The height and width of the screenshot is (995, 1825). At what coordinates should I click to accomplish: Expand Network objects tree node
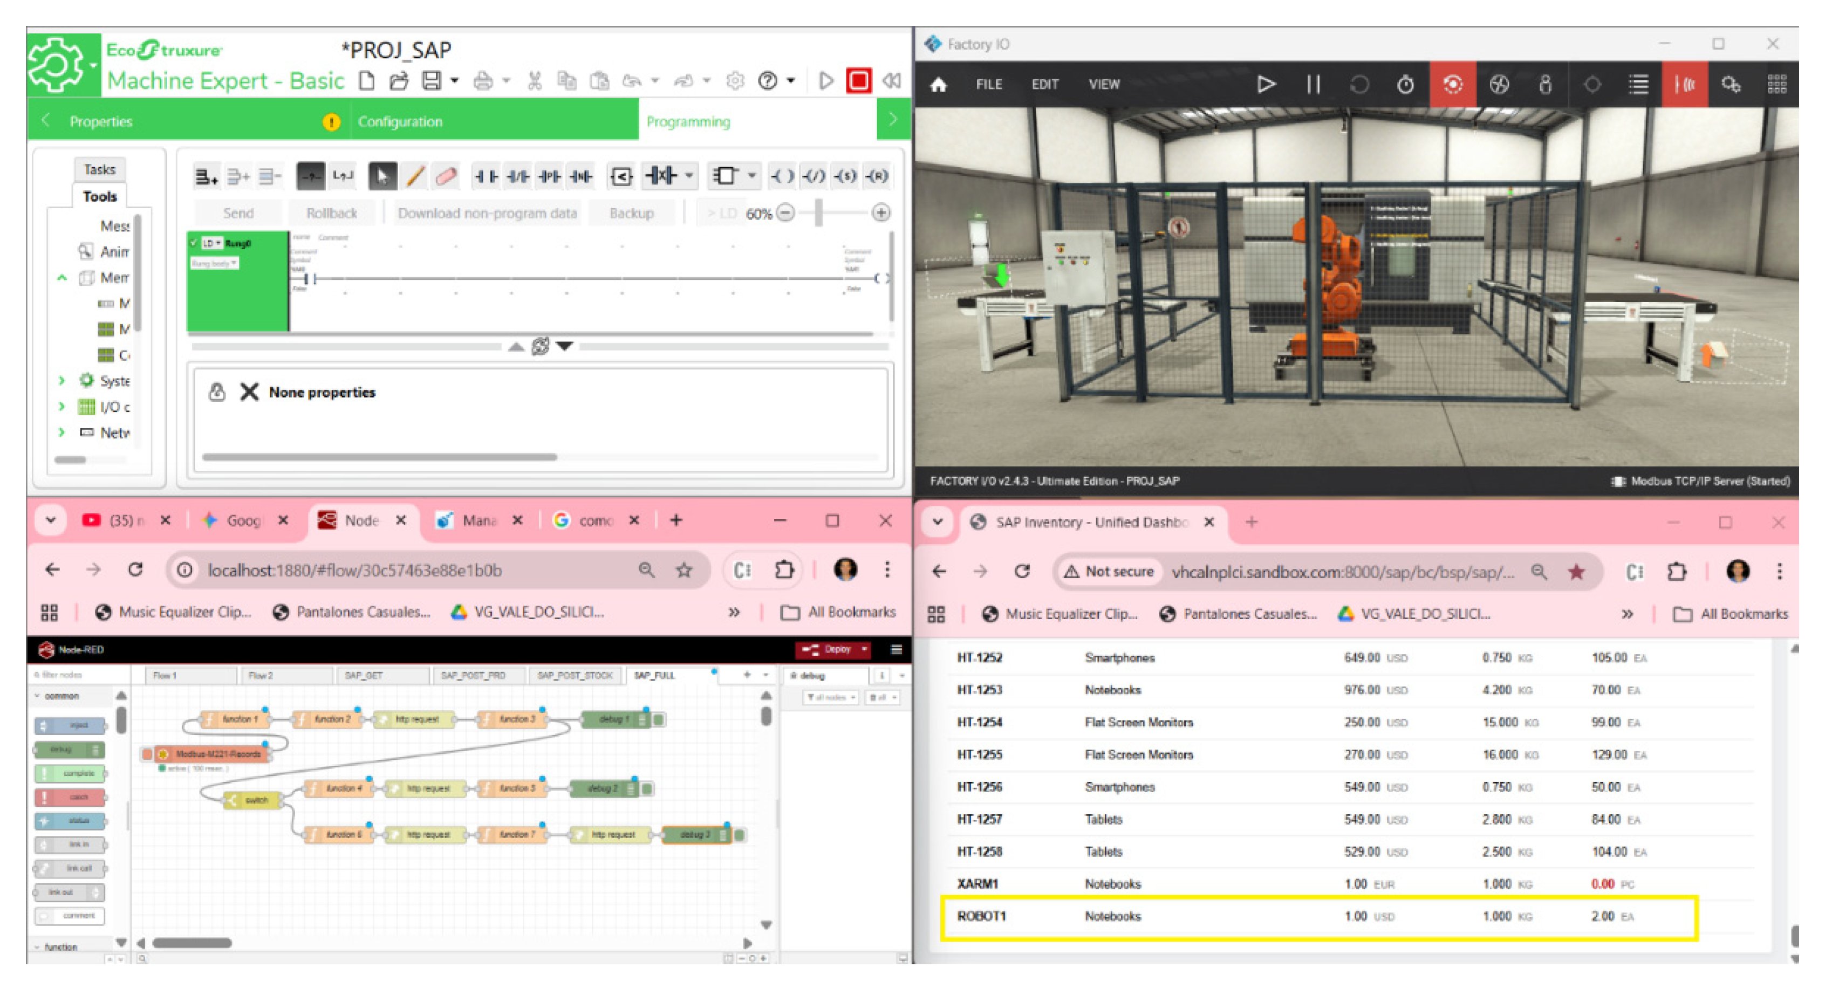(61, 433)
